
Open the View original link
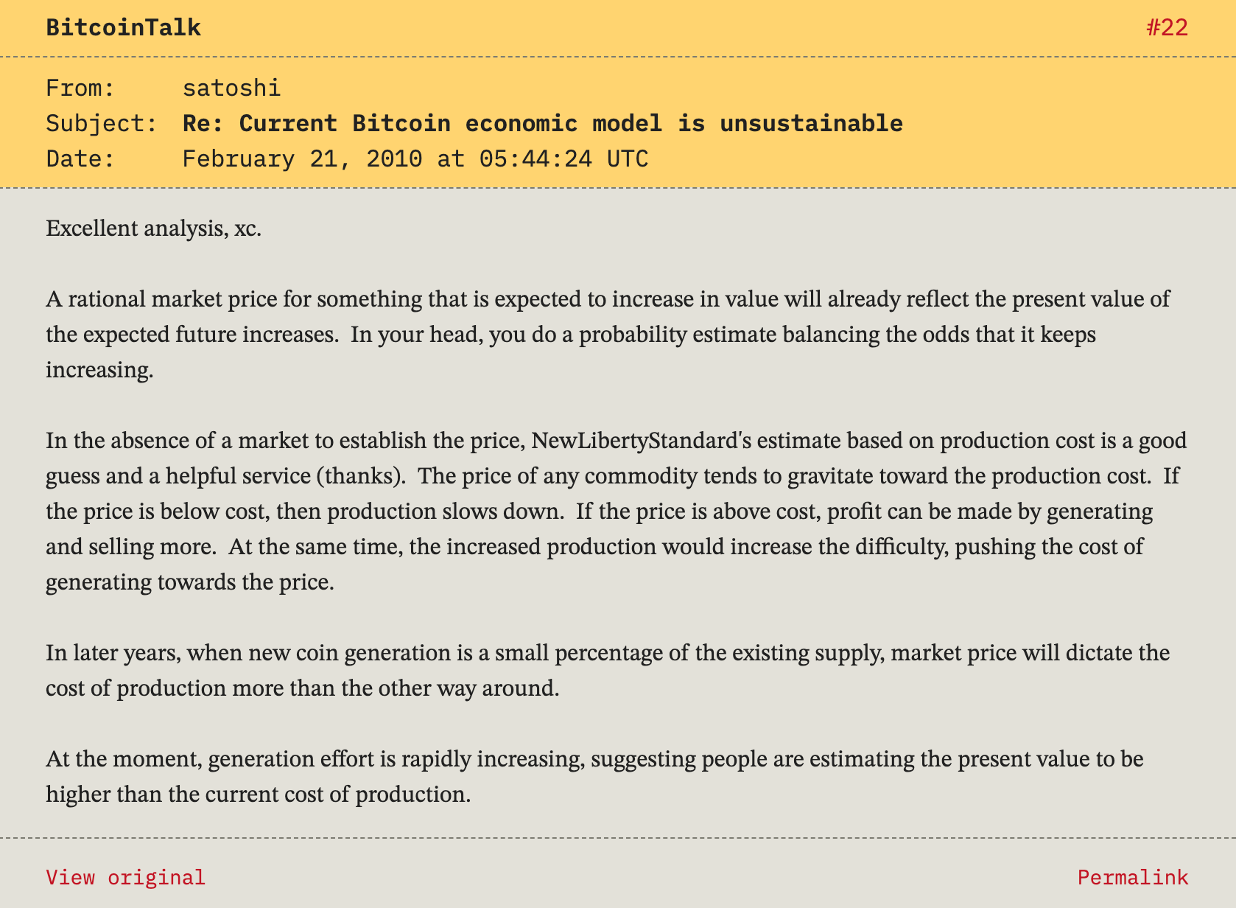(125, 877)
